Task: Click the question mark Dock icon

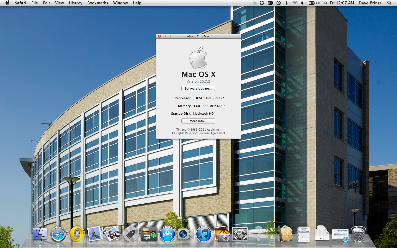Action: click(259, 234)
